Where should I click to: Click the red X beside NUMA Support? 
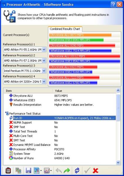(11, 122)
